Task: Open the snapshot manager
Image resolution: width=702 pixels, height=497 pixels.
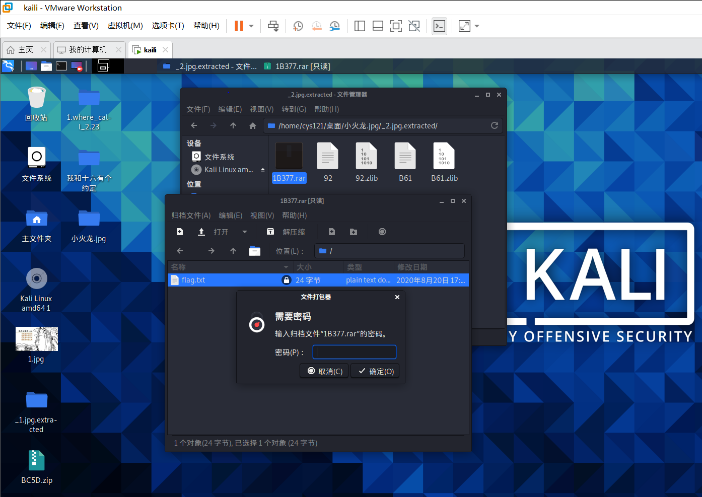Action: [x=335, y=26]
